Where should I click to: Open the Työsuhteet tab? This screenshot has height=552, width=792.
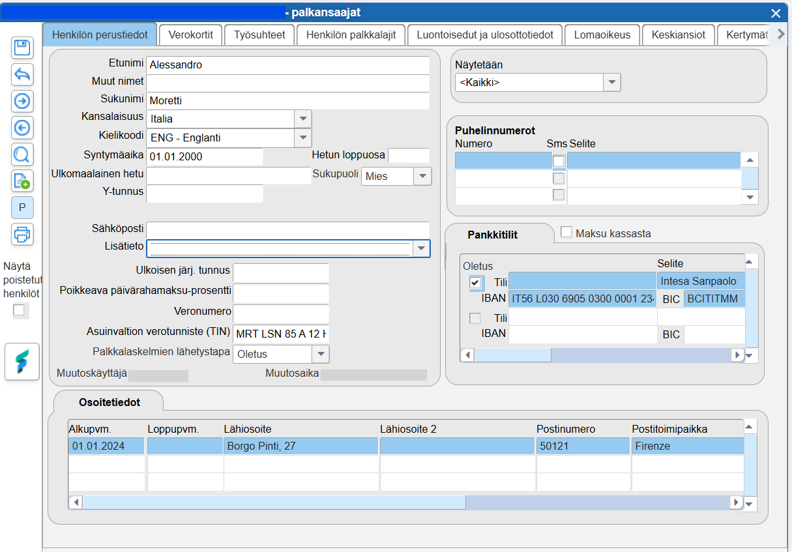pos(259,35)
